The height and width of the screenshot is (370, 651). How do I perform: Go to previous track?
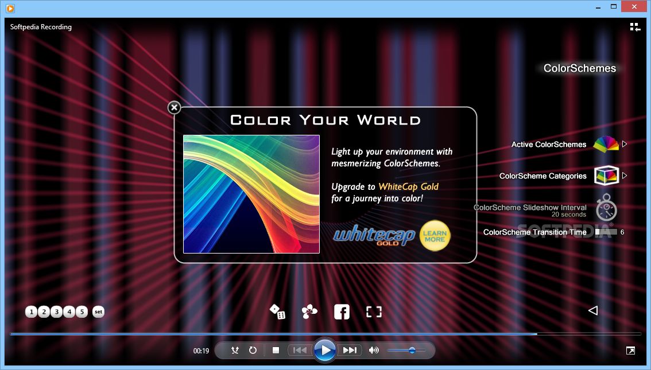[x=300, y=350]
